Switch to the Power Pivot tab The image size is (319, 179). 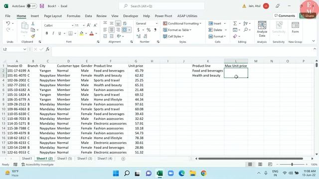click(163, 16)
